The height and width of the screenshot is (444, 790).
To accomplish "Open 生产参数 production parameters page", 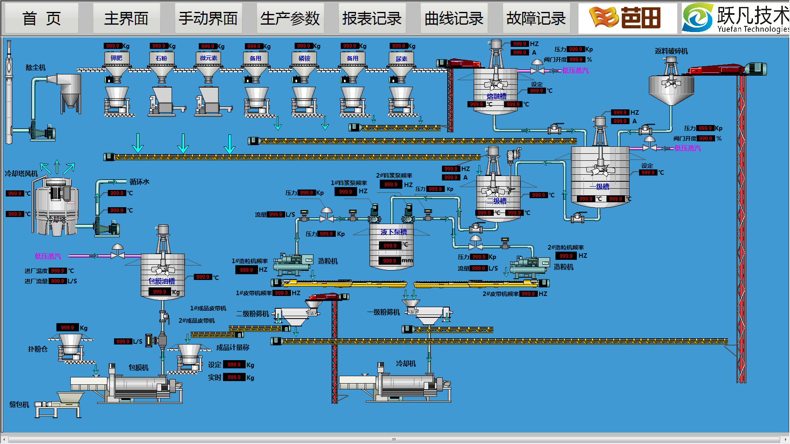I will click(x=290, y=18).
